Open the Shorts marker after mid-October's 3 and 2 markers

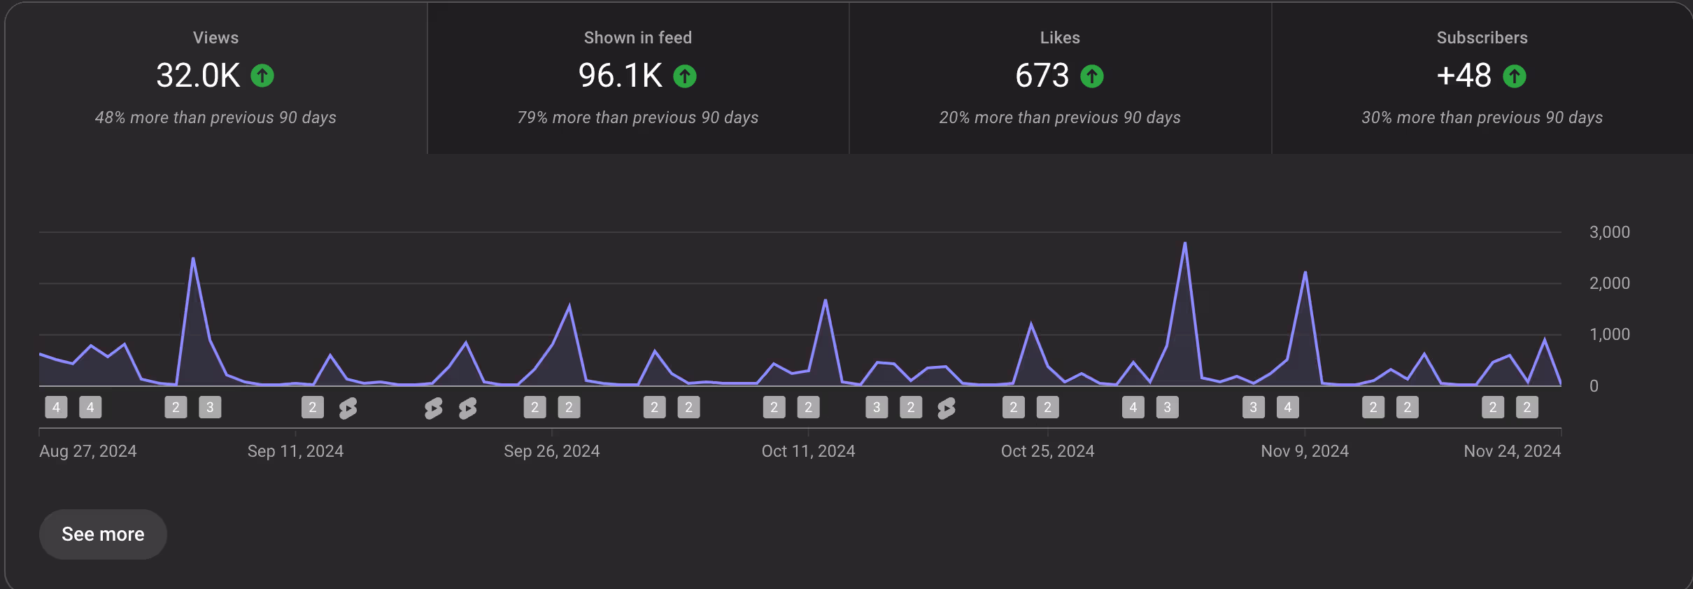point(947,408)
